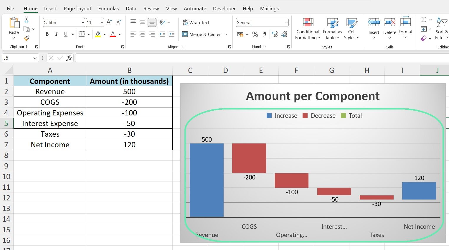Toggle Bold formatting
449x250 pixels.
47,34
